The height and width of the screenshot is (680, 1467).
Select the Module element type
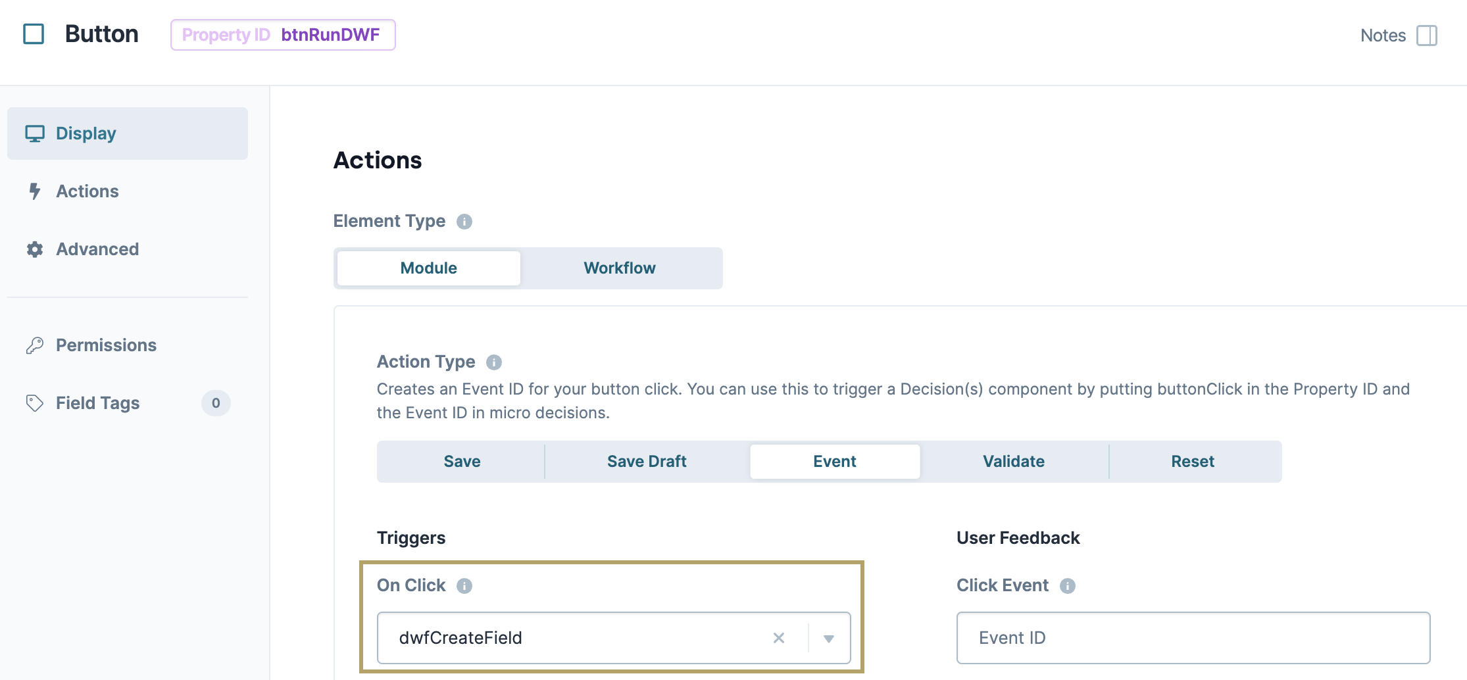(x=429, y=268)
